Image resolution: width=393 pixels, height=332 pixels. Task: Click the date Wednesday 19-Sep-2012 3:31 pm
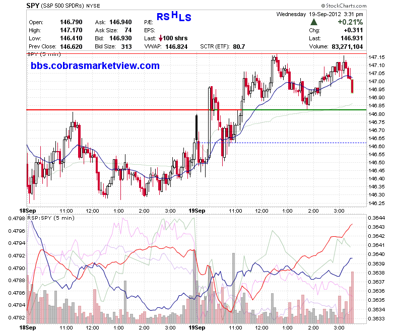click(x=319, y=14)
